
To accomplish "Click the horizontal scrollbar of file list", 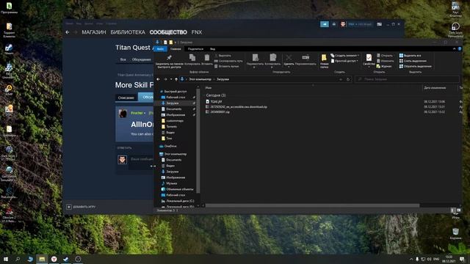I will [311, 205].
